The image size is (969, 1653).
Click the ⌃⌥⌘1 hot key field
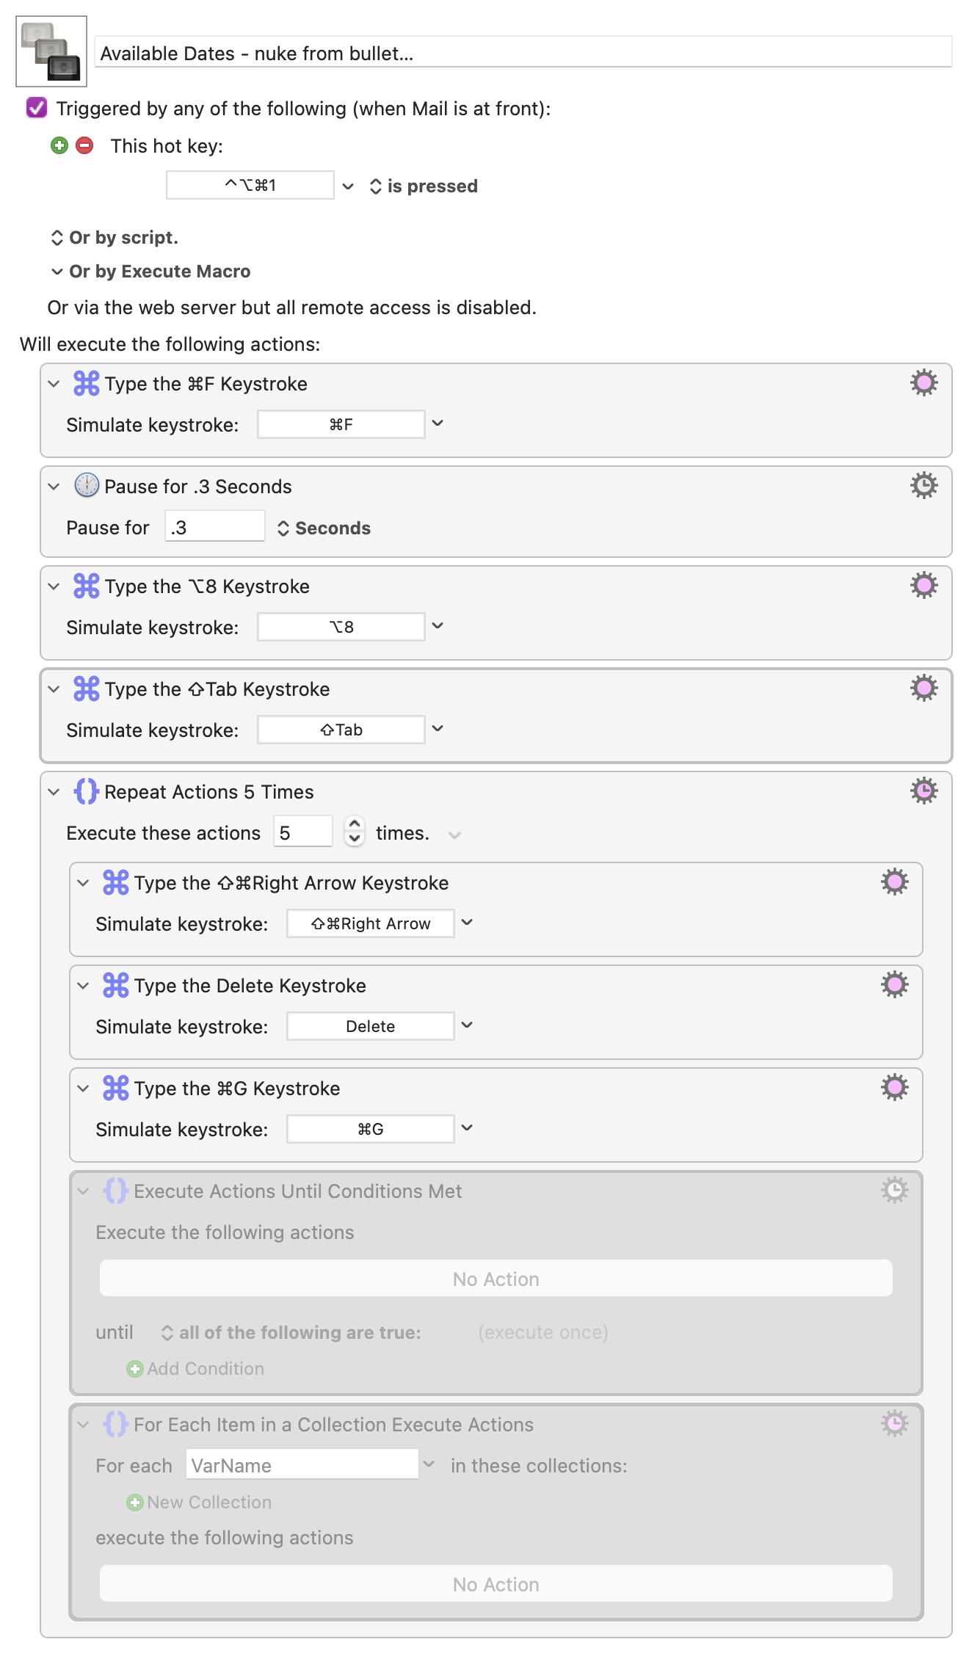pyautogui.click(x=250, y=185)
